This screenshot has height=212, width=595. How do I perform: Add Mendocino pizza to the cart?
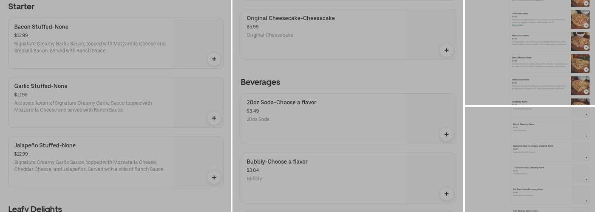pyautogui.click(x=586, y=92)
